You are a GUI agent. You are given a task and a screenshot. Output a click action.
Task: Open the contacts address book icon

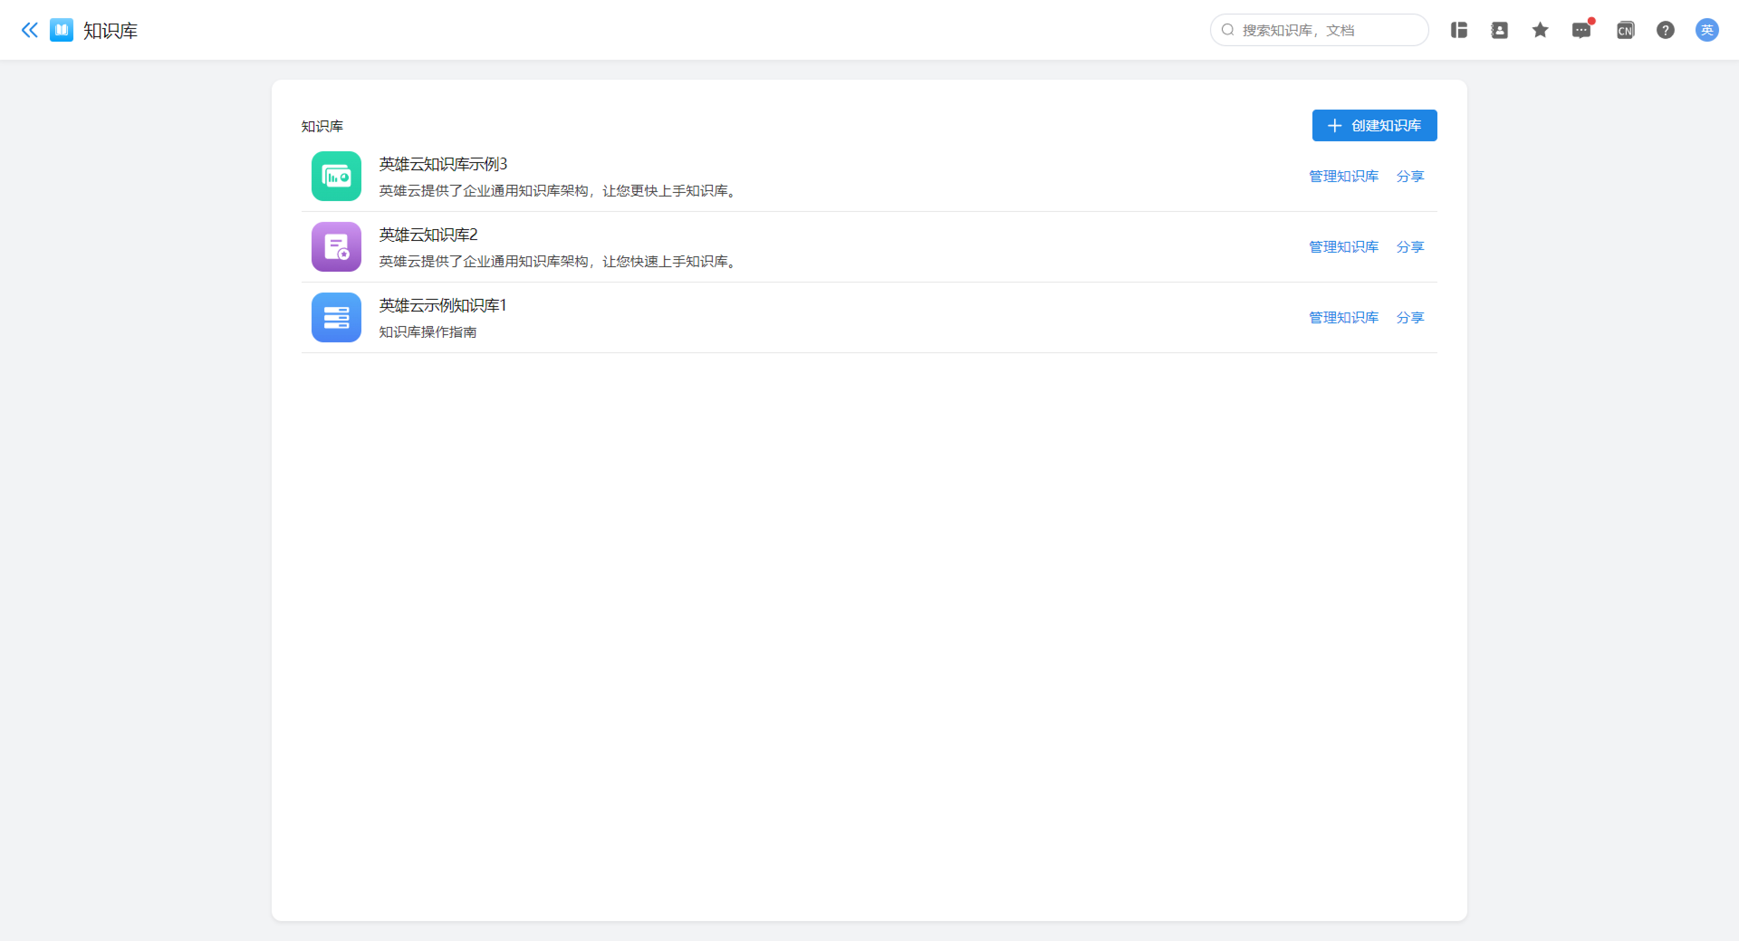click(1499, 30)
